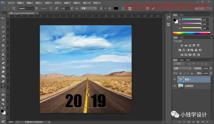The height and width of the screenshot is (124, 214).
Task: Toggle Quick Mask mode icon
Action: point(3,117)
